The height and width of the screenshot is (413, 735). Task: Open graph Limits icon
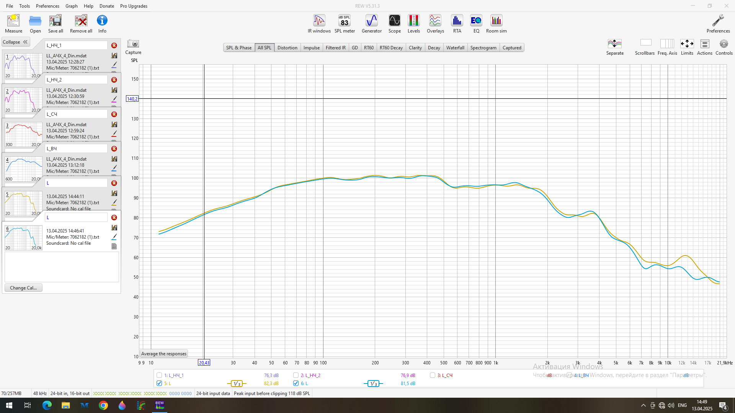coord(687,47)
